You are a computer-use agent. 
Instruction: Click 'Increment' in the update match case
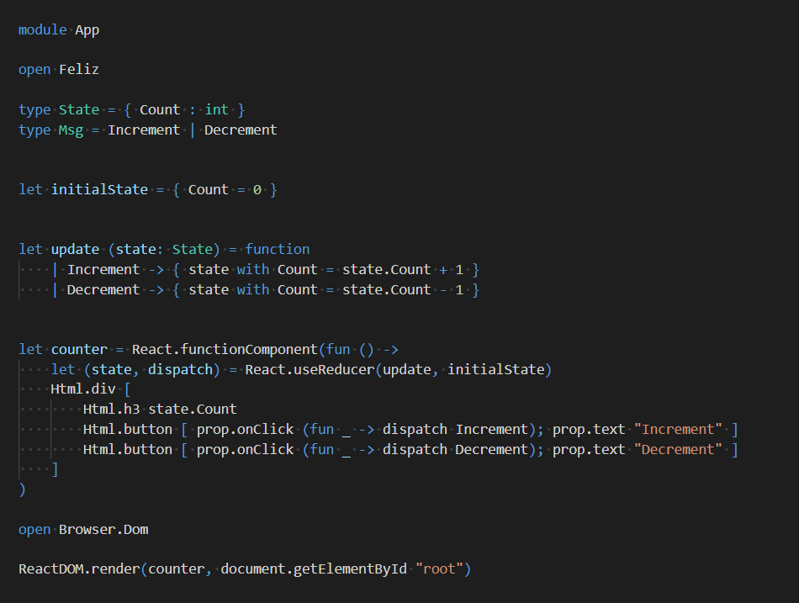103,270
